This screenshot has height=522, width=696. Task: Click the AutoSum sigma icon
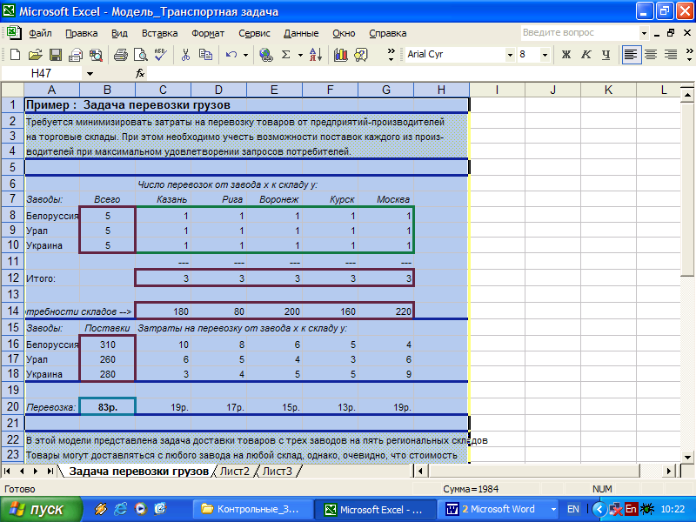[x=286, y=54]
